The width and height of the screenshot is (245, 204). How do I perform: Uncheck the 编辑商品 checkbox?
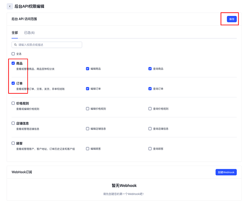[88, 69]
